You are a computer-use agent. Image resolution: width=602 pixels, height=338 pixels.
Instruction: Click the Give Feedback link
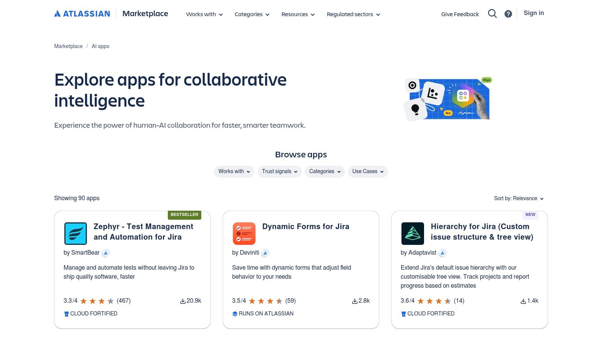click(460, 14)
